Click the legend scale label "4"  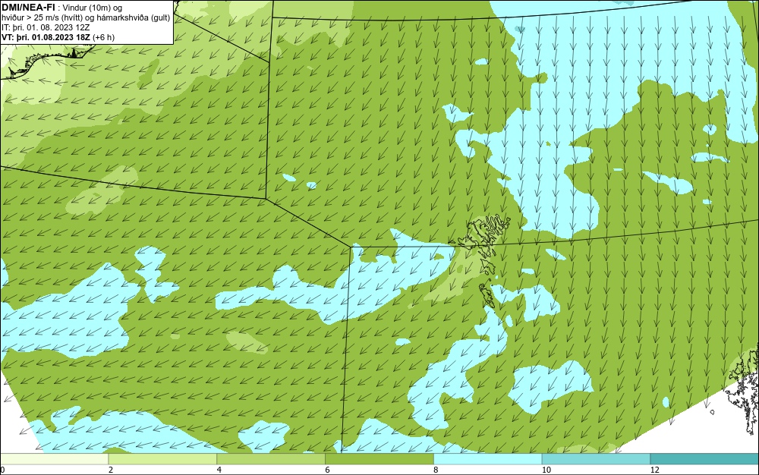pos(219,470)
